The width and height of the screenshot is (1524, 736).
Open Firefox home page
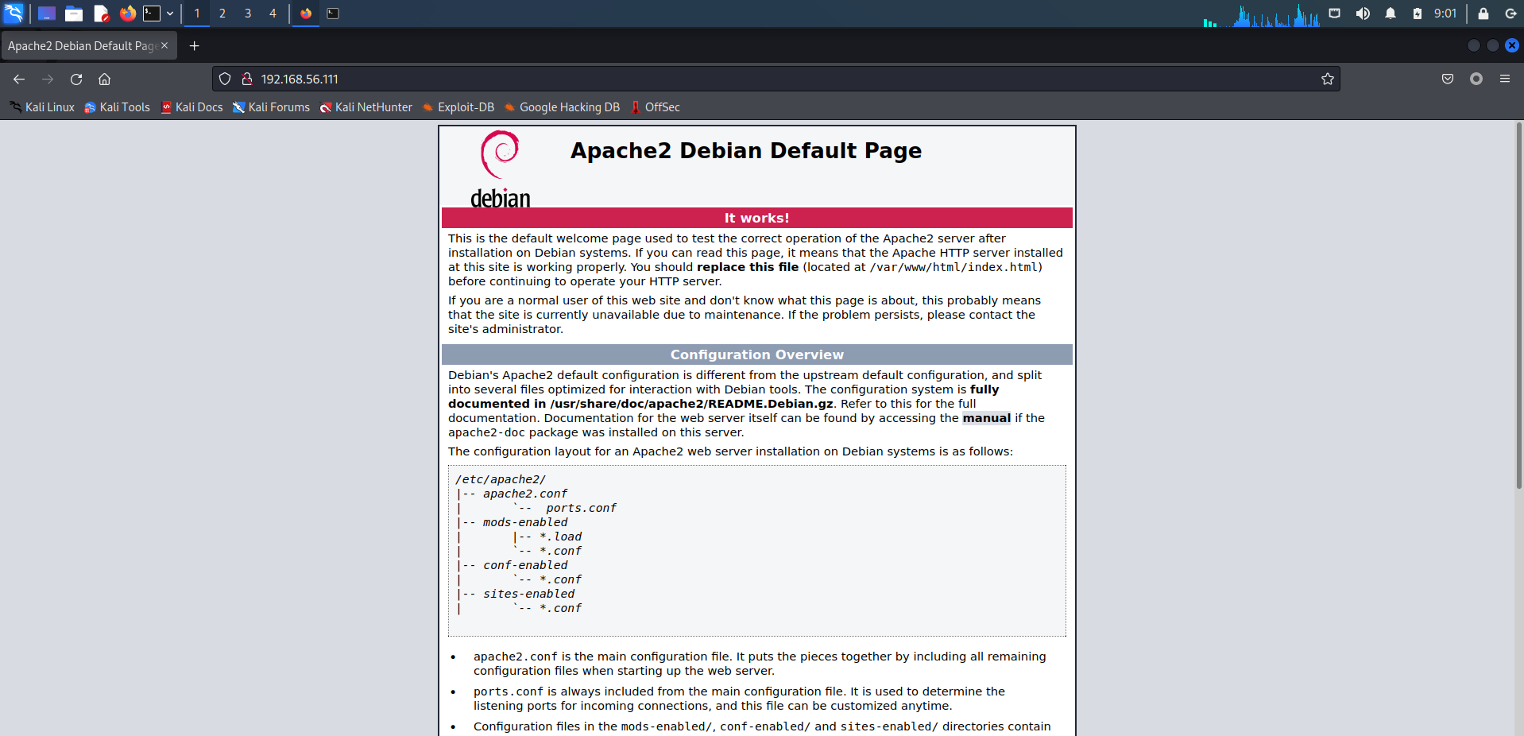[x=104, y=79]
